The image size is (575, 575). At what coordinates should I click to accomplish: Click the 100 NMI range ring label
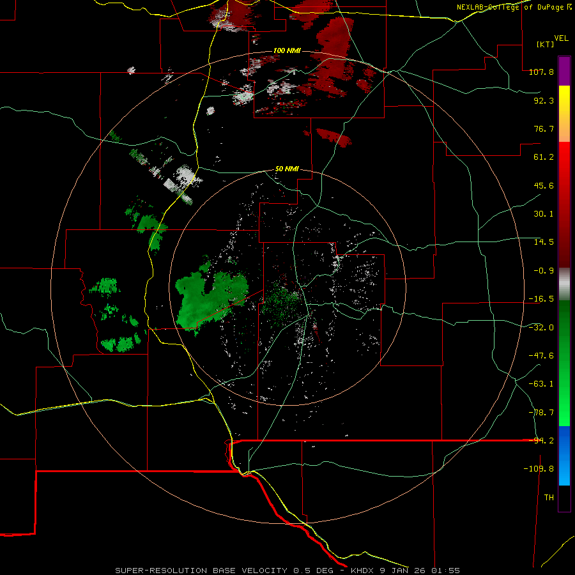pos(287,50)
